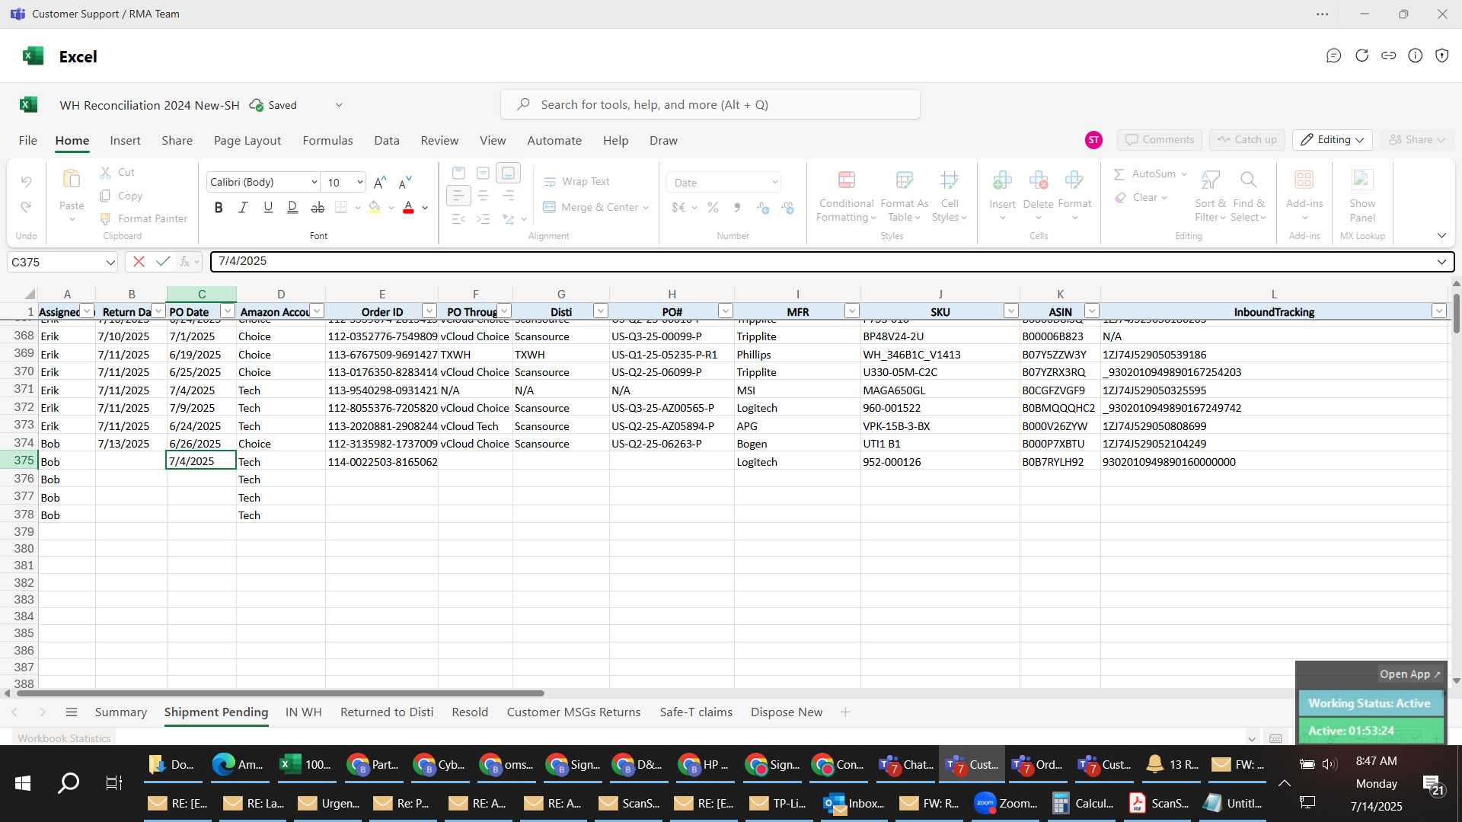Image resolution: width=1462 pixels, height=822 pixels.
Task: Click the Undo icon
Action: click(26, 182)
